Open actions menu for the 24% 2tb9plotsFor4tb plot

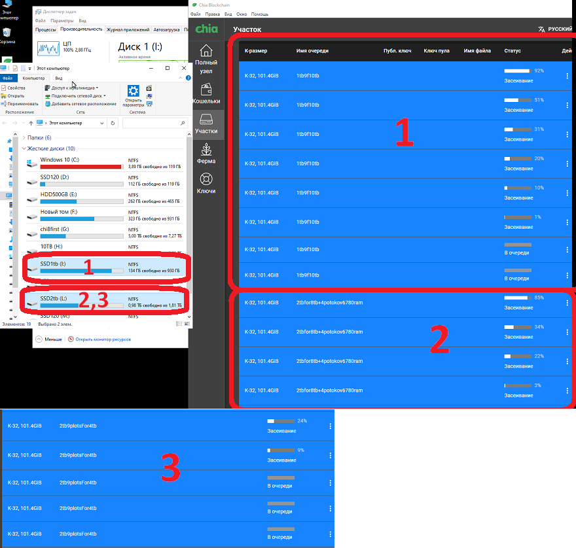point(331,426)
